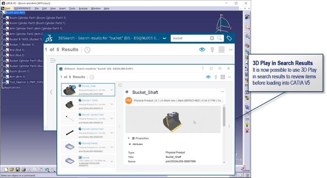Click the Open folder icon in bottom toolbar
The width and height of the screenshot is (327, 178).
point(12,170)
